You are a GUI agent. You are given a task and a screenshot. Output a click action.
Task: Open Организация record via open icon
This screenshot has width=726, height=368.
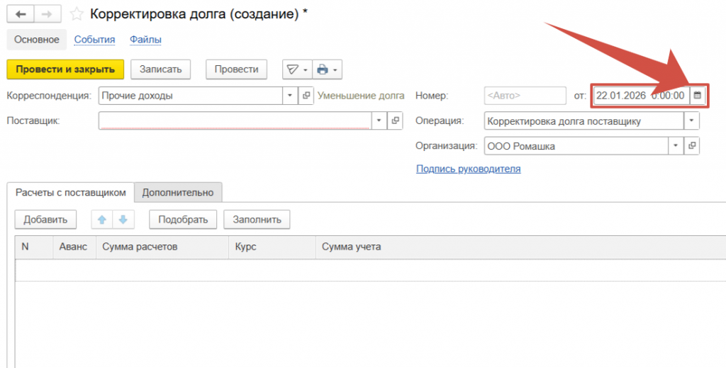point(692,146)
